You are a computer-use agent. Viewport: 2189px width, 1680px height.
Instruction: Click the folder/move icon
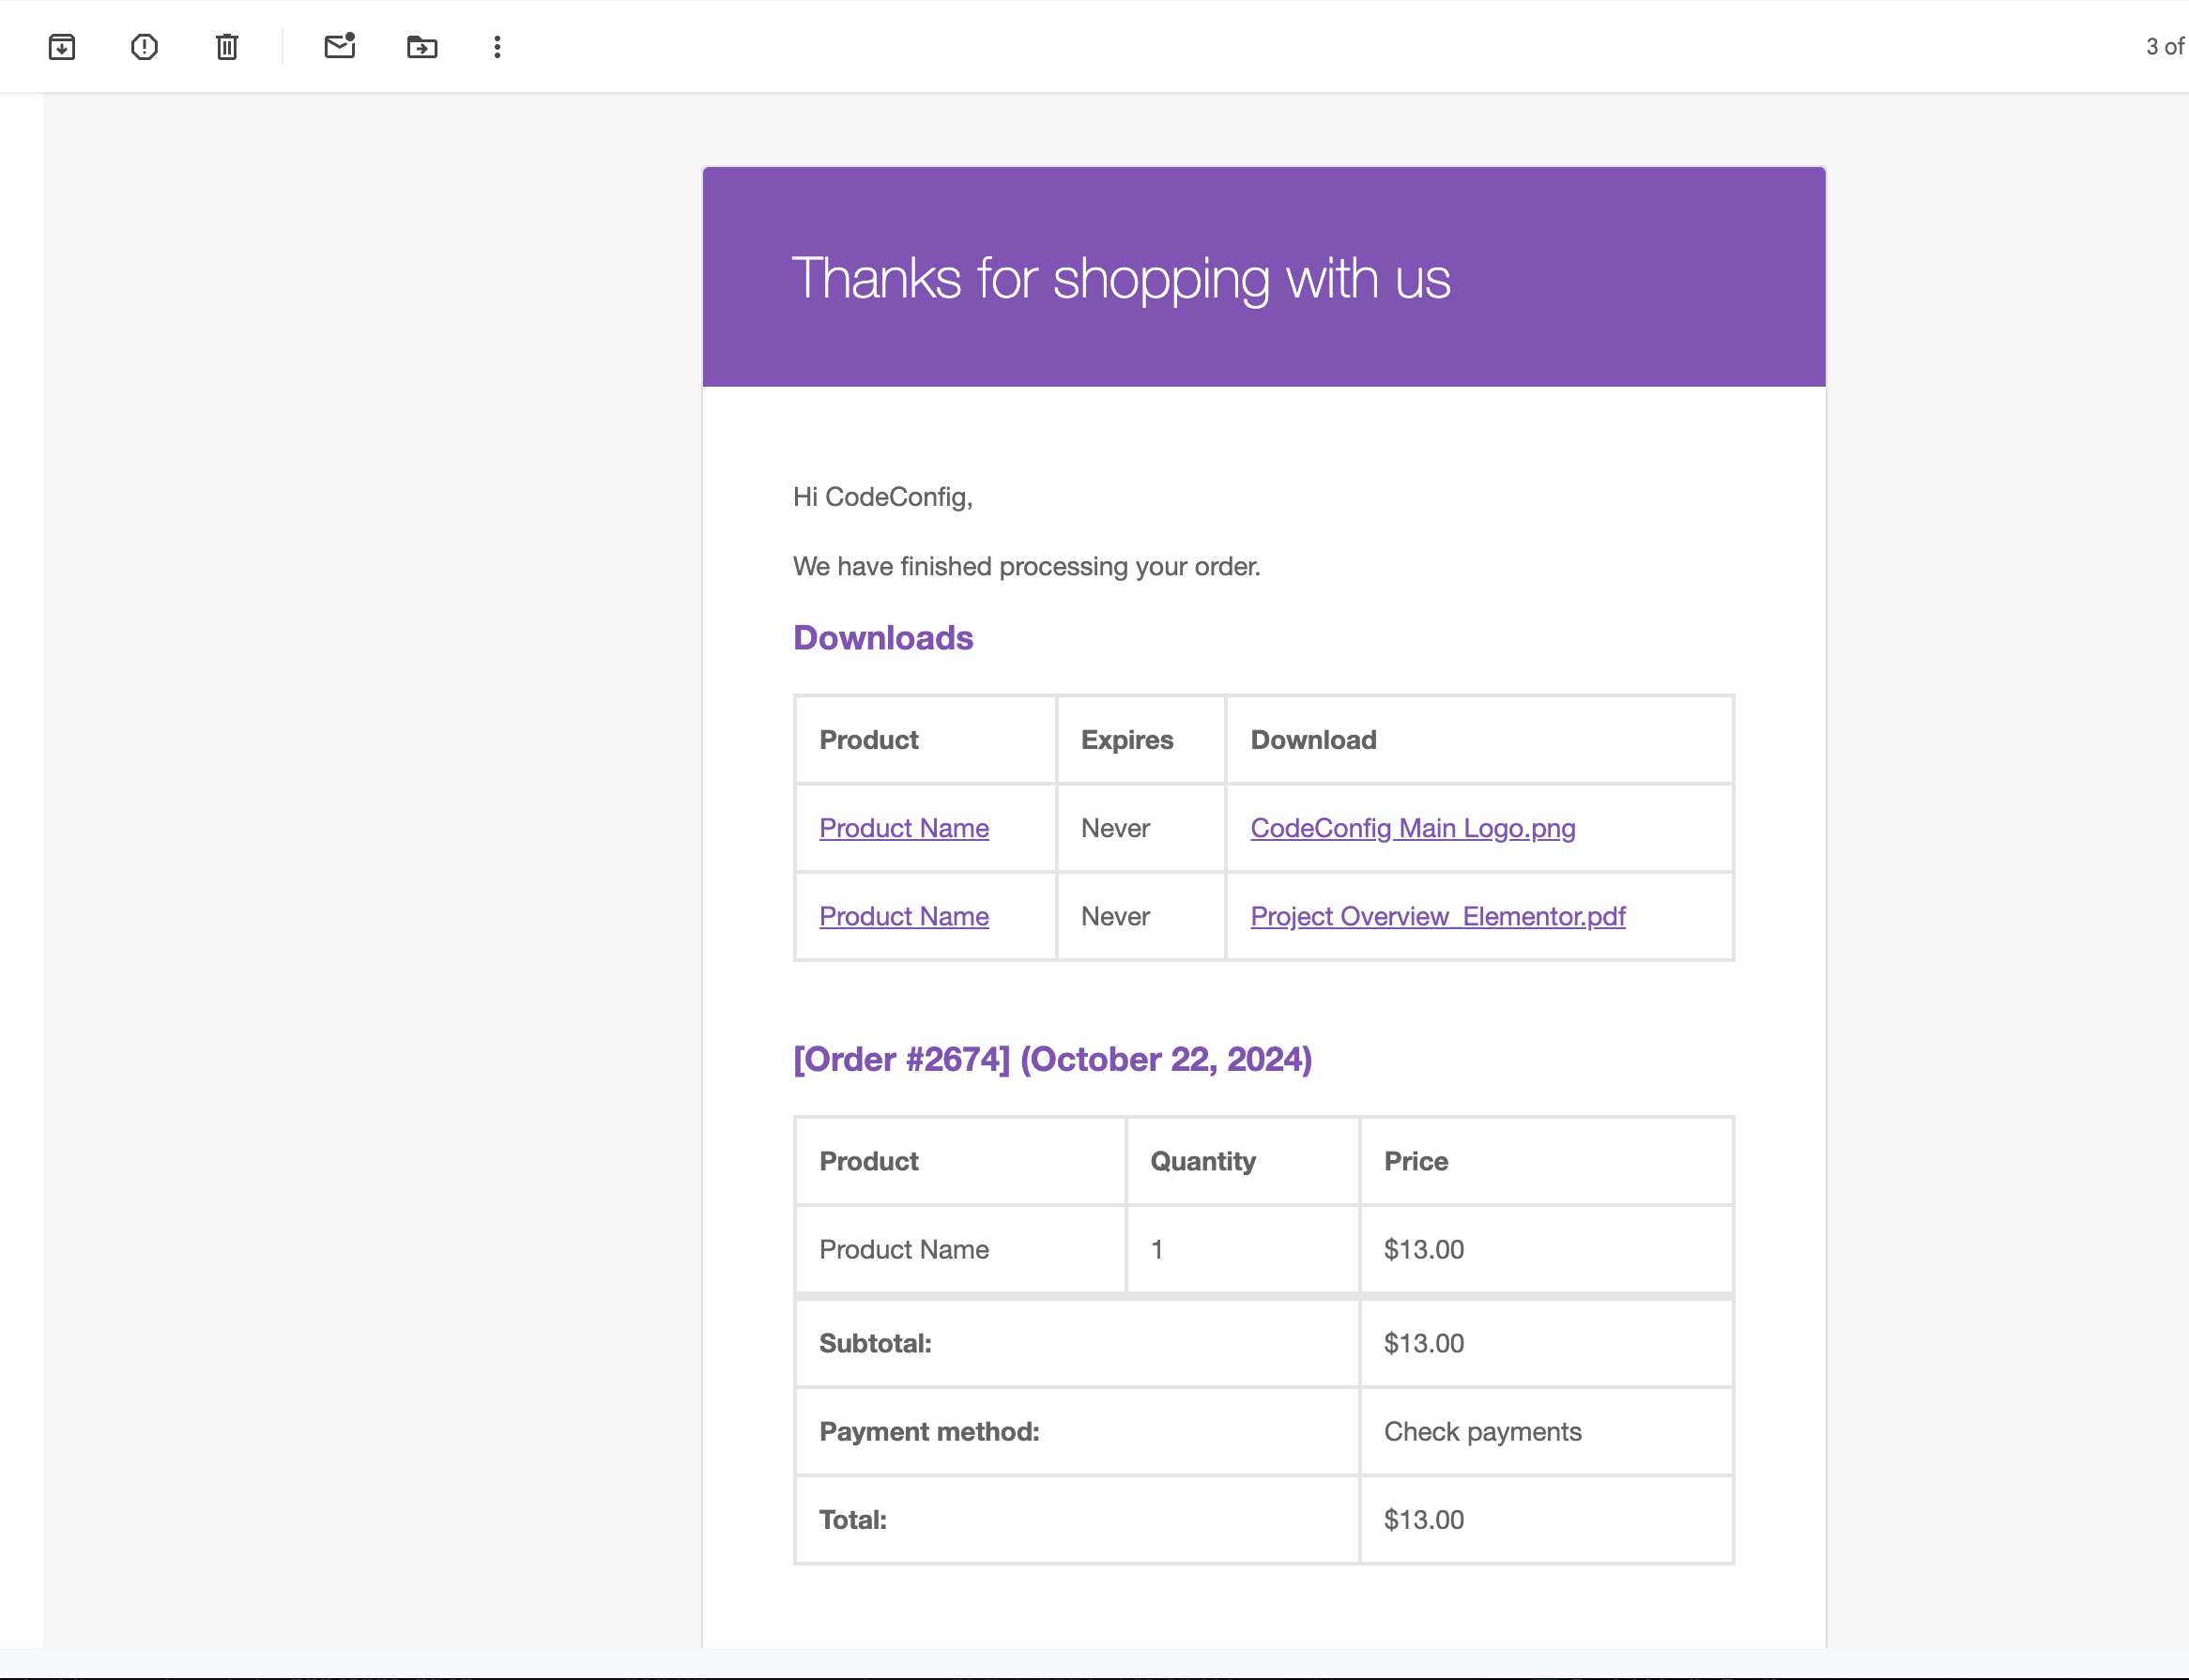coord(421,46)
